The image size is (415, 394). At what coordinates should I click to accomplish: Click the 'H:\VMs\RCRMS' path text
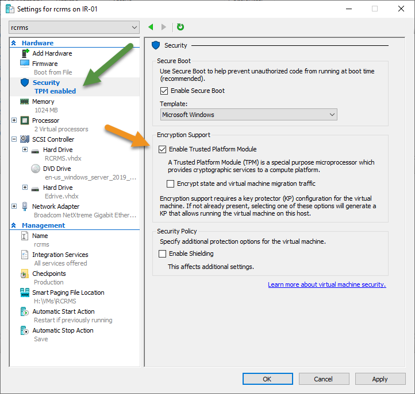tap(55, 301)
